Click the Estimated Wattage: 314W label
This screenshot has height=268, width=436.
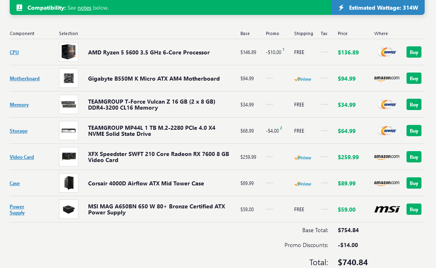pyautogui.click(x=383, y=8)
